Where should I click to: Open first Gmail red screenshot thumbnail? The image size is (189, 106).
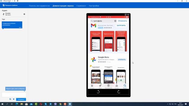[x=96, y=41]
